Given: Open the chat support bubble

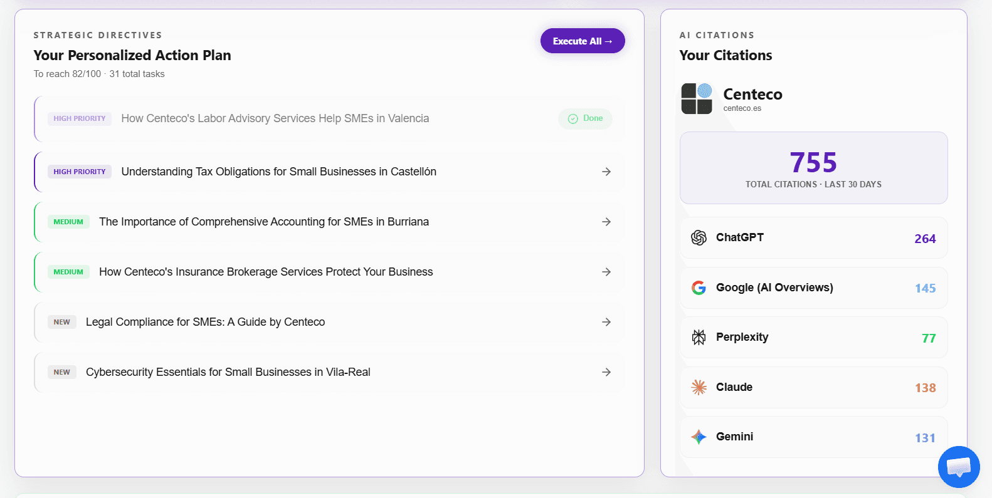Looking at the screenshot, I should (959, 467).
